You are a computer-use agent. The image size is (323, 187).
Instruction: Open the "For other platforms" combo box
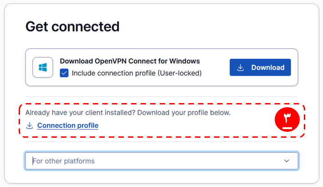(162, 161)
